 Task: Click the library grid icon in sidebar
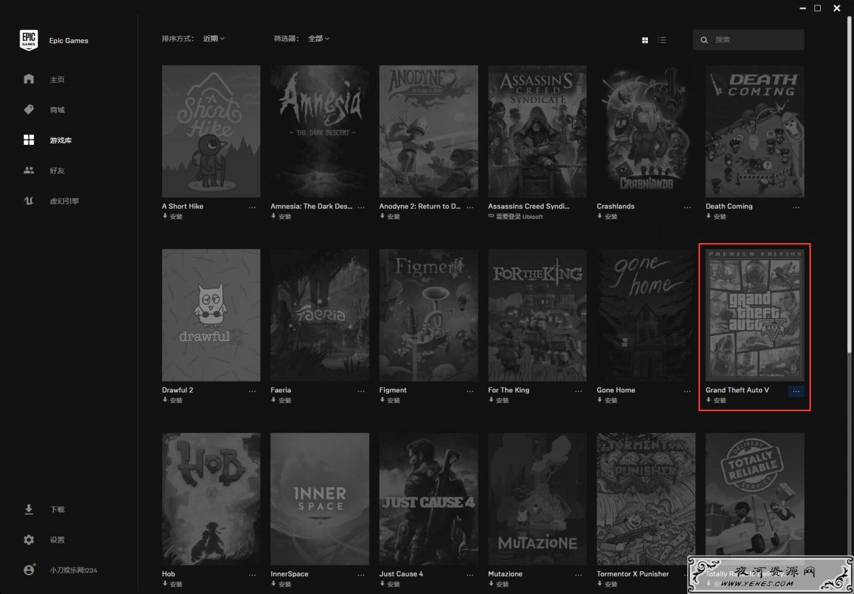pyautogui.click(x=29, y=139)
